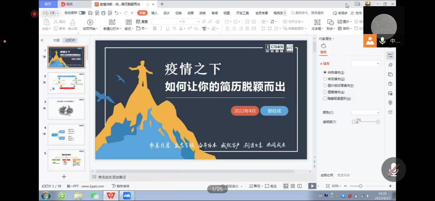Insert a picture (图片)
435x201 pixels.
(340, 21)
